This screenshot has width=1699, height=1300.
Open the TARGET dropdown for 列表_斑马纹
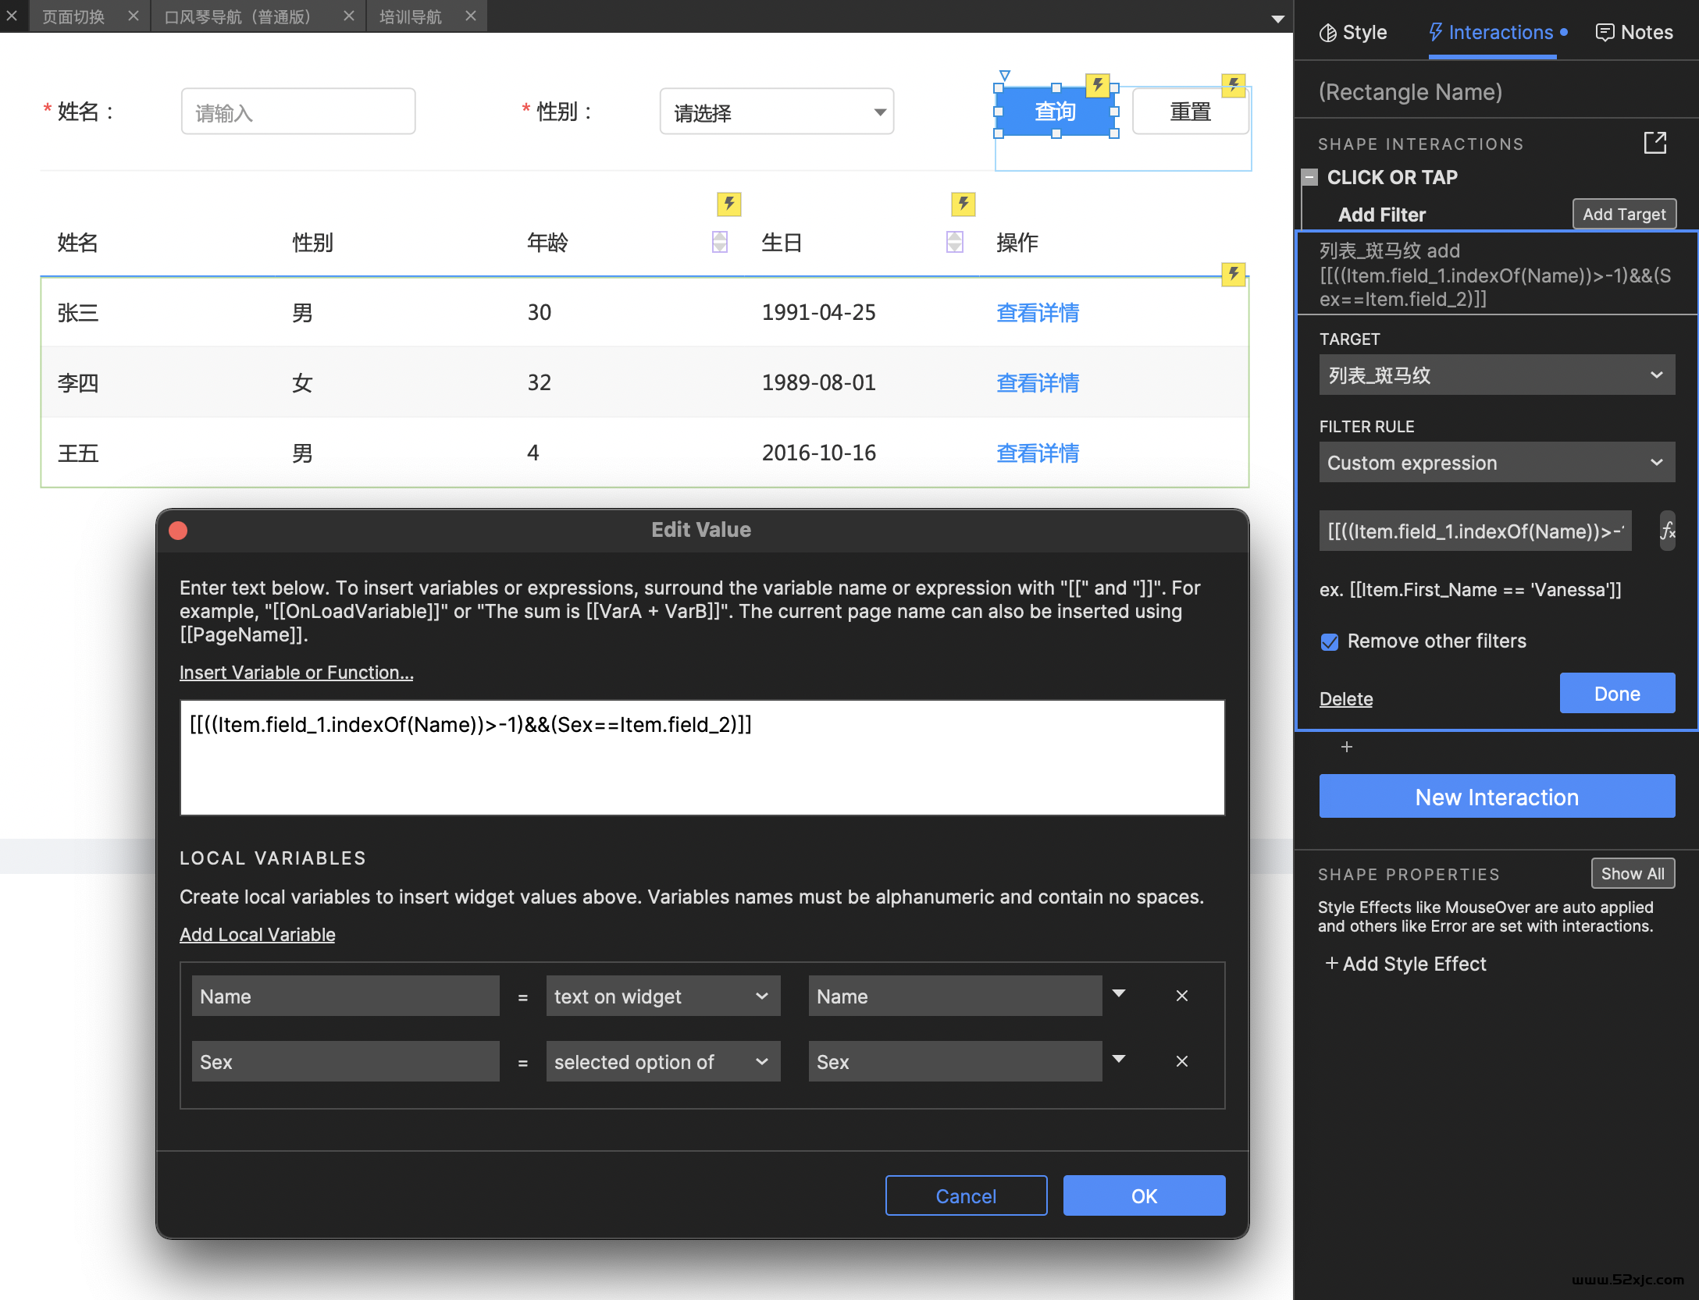pos(1496,375)
